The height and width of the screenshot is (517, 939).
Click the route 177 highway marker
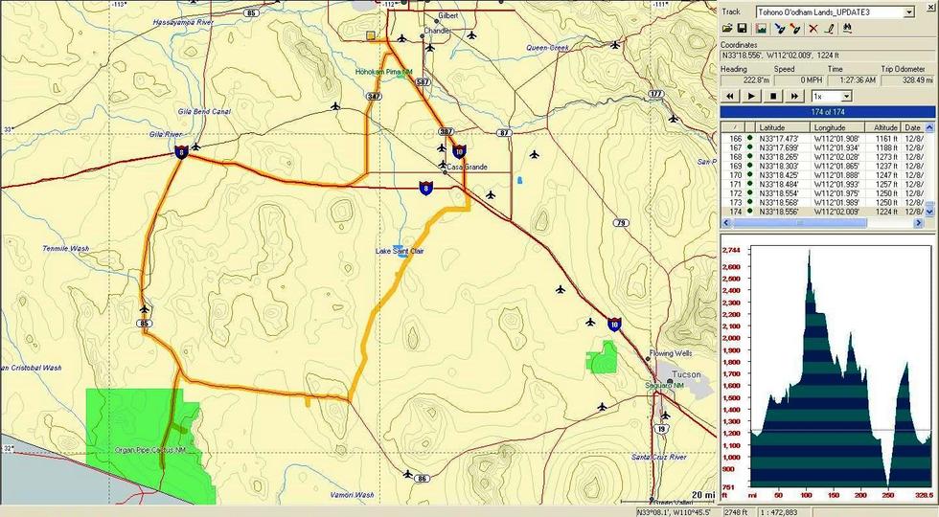tap(656, 94)
